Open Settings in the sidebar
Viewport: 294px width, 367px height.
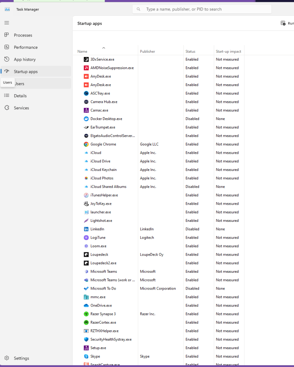[36, 358]
